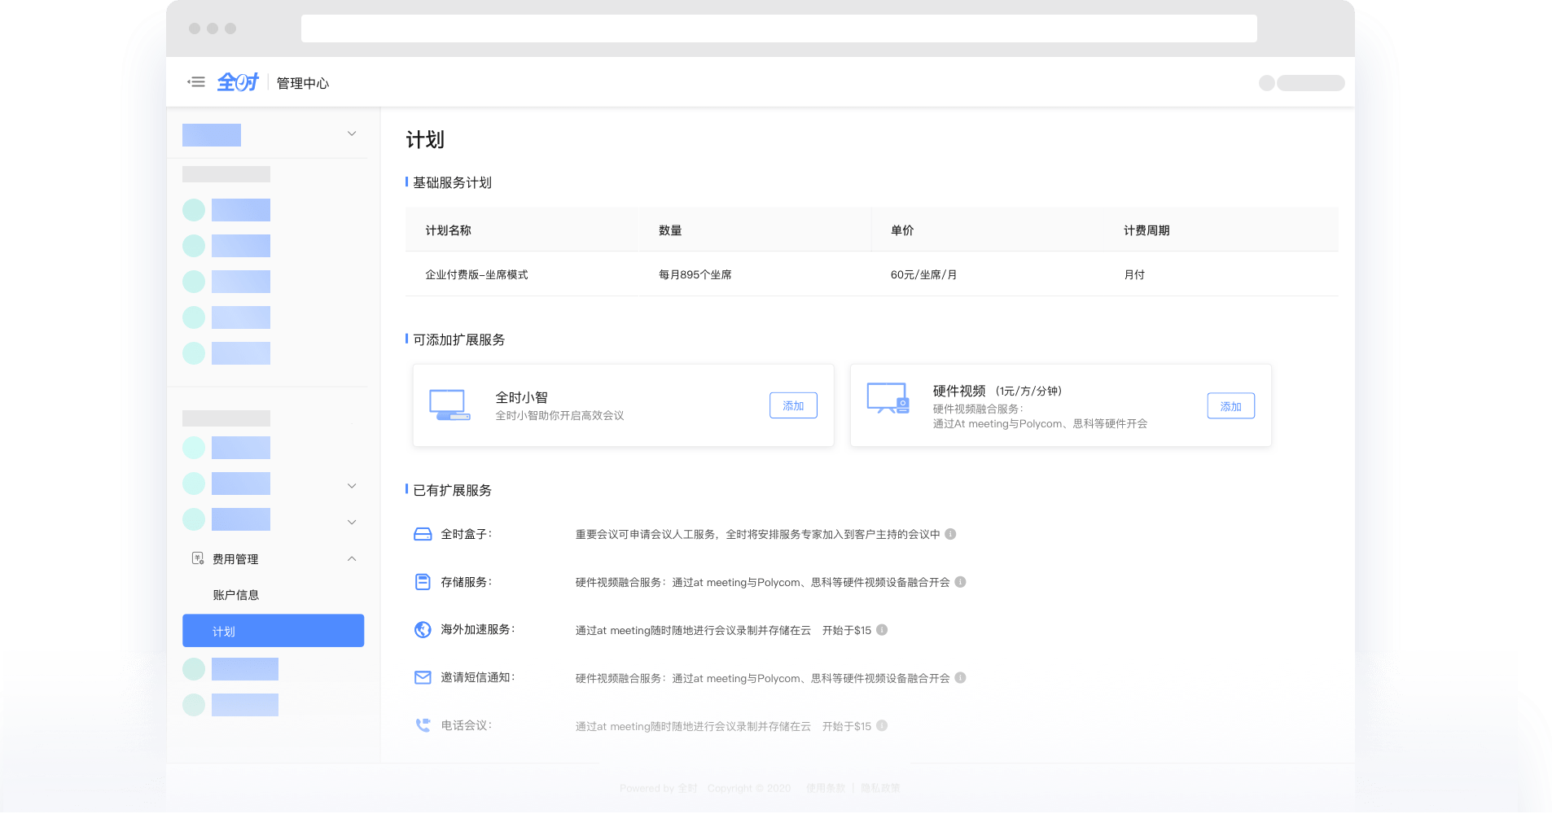This screenshot has height=814, width=1552.
Task: Collapse the 费用管理 menu section
Action: 352,558
